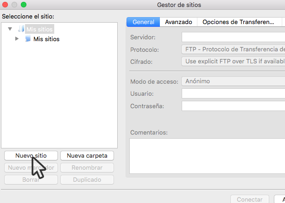This screenshot has width=285, height=203.
Task: Collapse the root Mis sitios tree node
Action: tap(10, 29)
